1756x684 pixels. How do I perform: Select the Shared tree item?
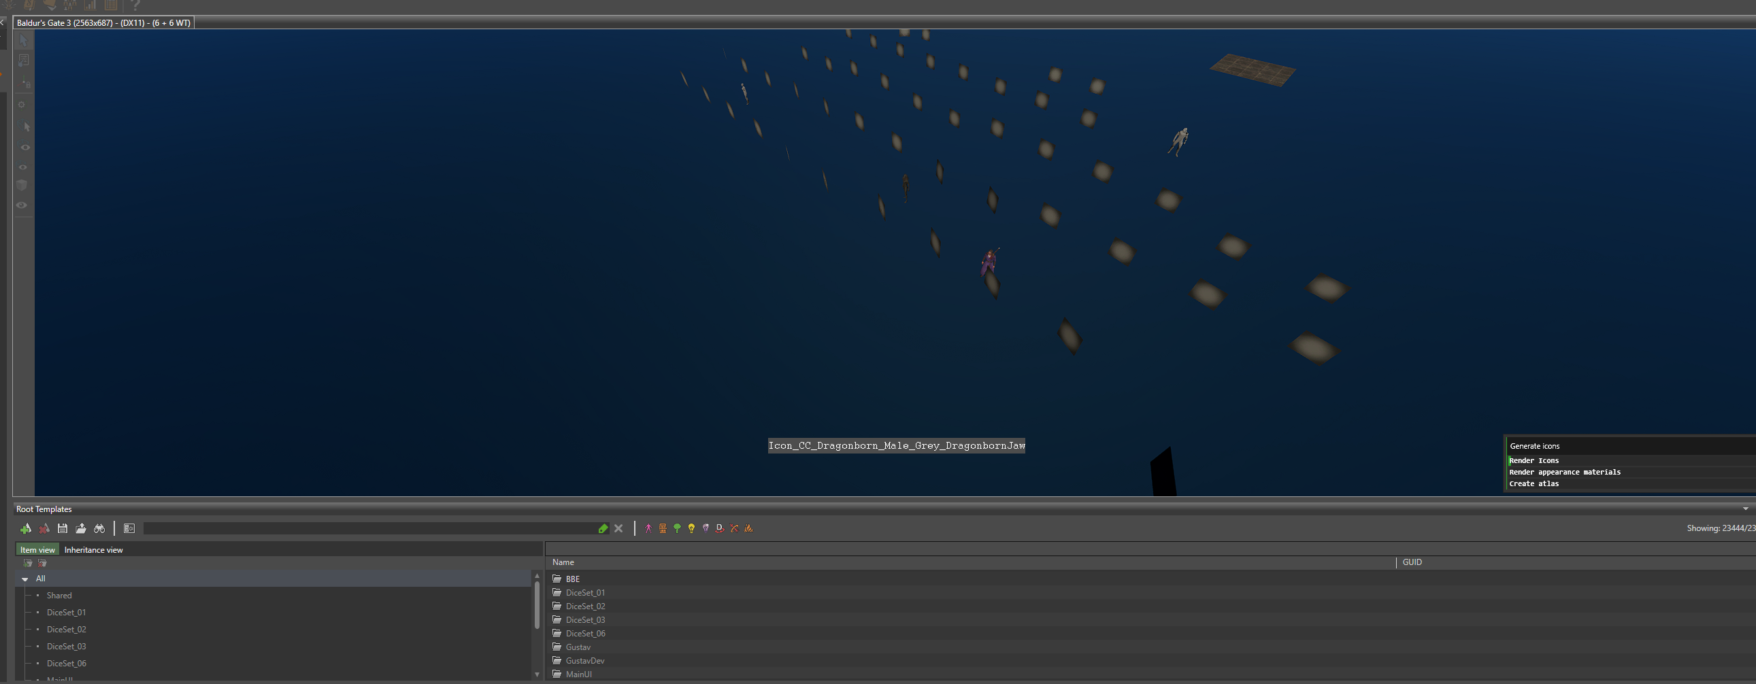59,596
